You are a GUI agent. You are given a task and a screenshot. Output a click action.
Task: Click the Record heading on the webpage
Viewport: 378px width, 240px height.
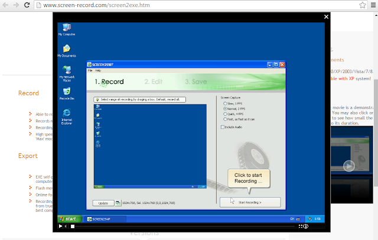coord(28,93)
